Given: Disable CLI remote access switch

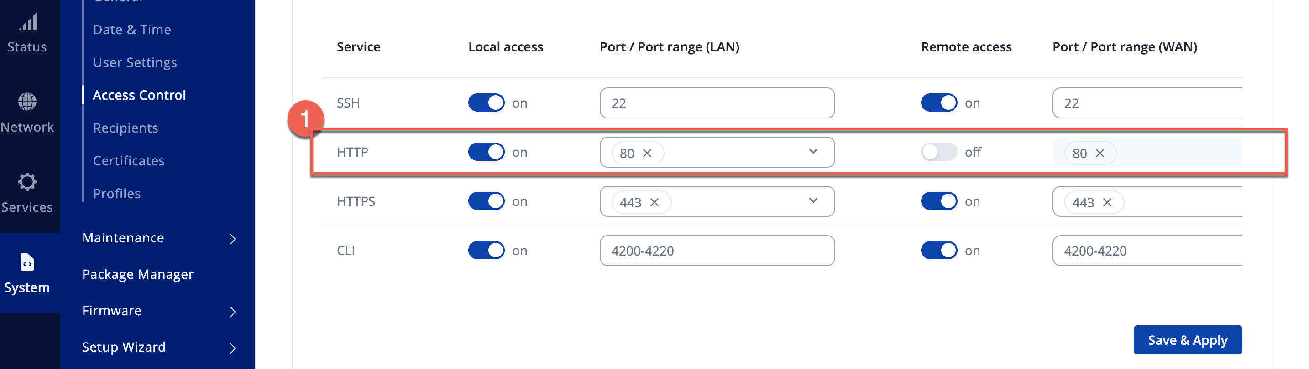Looking at the screenshot, I should (x=938, y=251).
